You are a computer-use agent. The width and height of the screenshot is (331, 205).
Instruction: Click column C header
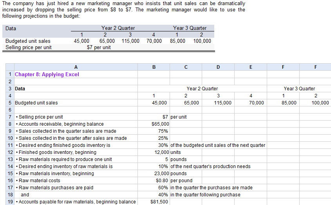click(186, 67)
